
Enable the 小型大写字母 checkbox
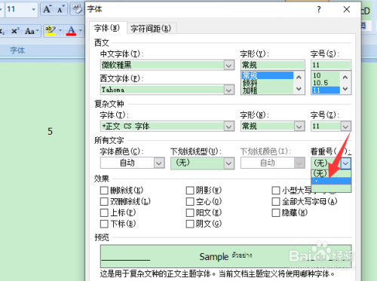[276, 191]
